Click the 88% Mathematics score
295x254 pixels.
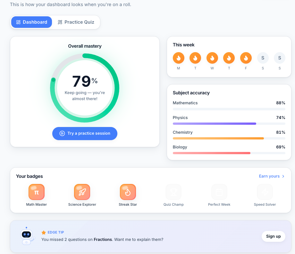281,103
